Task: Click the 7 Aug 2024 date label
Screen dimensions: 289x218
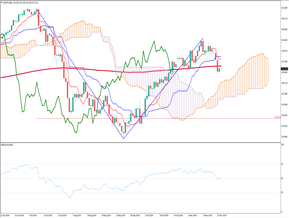Action: [77, 215]
